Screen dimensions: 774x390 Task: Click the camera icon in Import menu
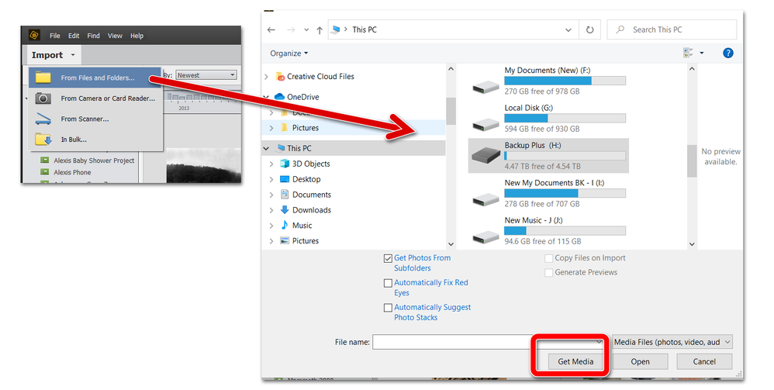[43, 98]
